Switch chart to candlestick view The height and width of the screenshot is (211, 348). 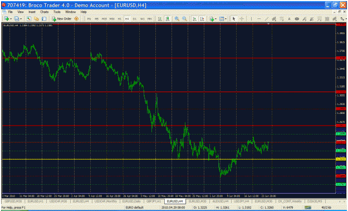point(168,19)
